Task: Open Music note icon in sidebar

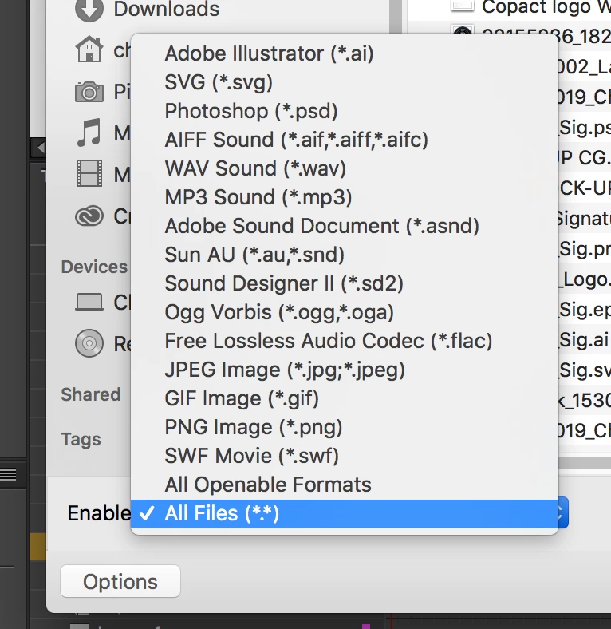Action: point(89,133)
